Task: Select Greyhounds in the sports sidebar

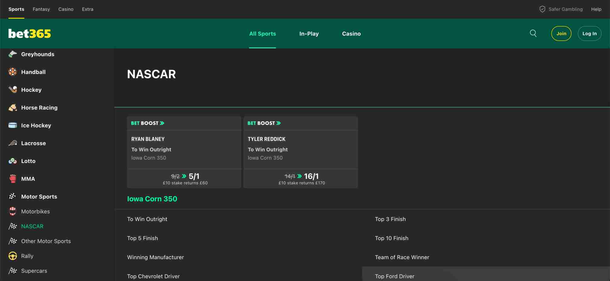Action: pos(38,54)
